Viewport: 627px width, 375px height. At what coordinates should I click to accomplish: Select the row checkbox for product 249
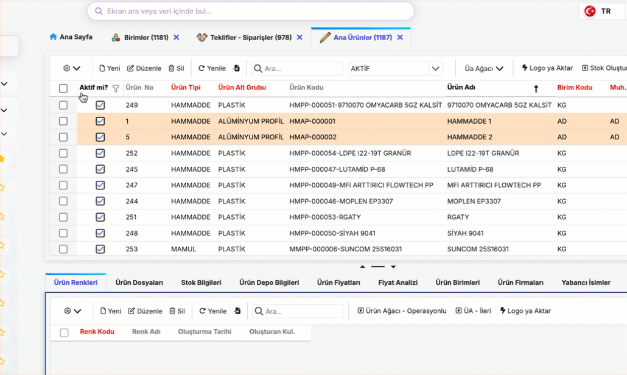pyautogui.click(x=63, y=105)
